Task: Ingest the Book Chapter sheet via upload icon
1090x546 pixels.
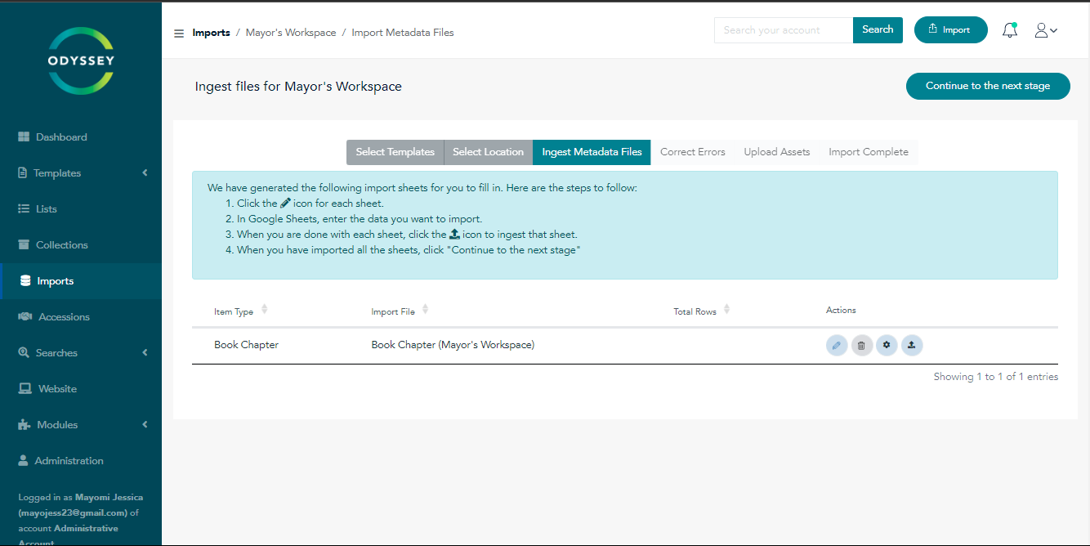Action: [912, 346]
